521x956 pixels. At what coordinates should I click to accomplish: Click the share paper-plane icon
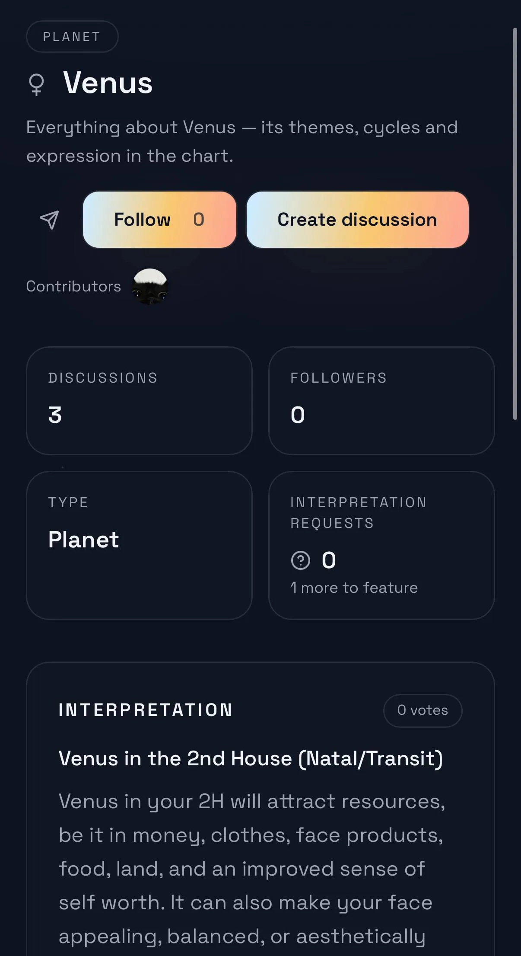tap(50, 220)
